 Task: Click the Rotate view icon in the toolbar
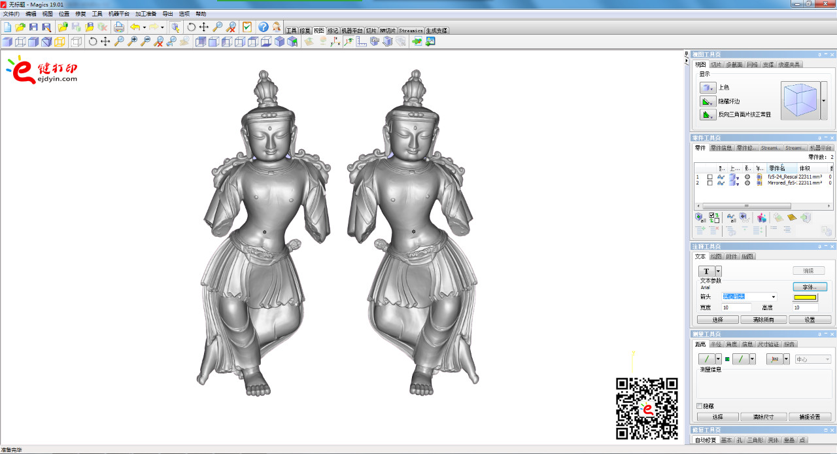click(191, 27)
